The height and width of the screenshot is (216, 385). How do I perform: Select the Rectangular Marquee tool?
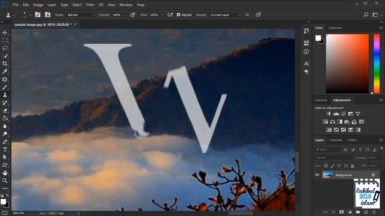click(5, 40)
